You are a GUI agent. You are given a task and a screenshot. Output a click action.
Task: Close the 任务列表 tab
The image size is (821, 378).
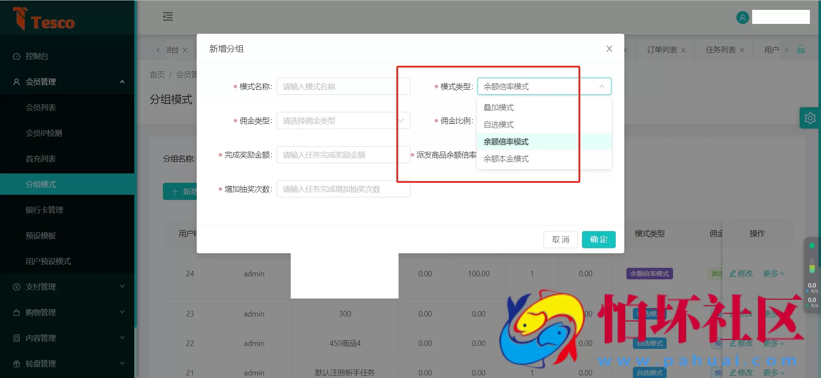[742, 50]
